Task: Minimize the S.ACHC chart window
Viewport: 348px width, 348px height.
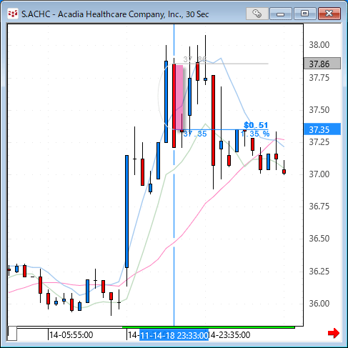Action: point(281,14)
